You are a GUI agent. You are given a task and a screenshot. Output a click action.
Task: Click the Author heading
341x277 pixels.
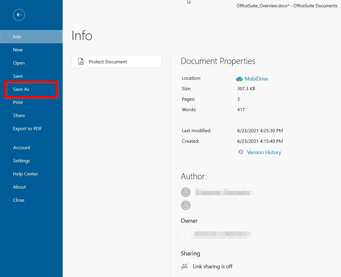click(194, 176)
